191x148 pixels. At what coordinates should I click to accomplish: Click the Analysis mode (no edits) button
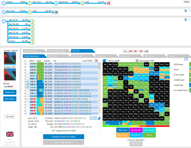point(64,137)
